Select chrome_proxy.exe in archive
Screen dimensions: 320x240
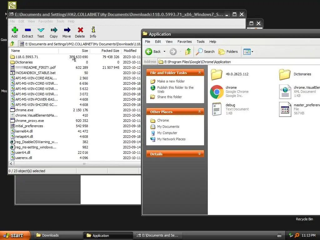coord(30,121)
